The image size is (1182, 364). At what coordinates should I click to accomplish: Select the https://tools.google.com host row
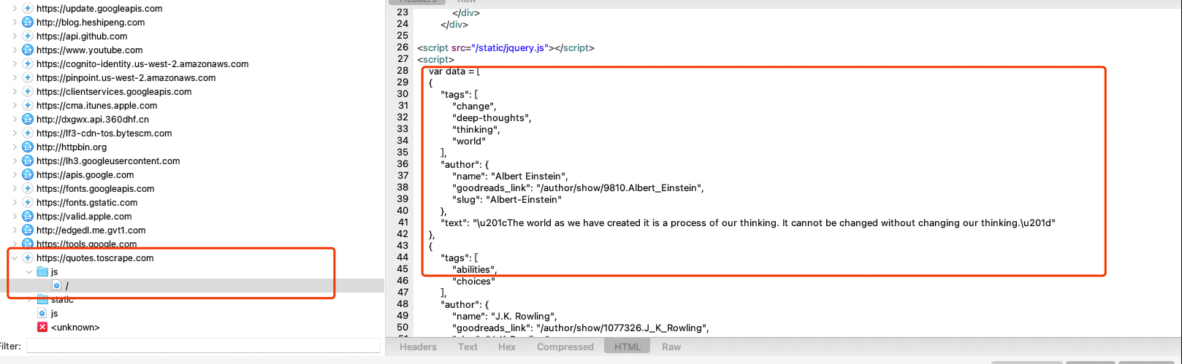[192, 244]
